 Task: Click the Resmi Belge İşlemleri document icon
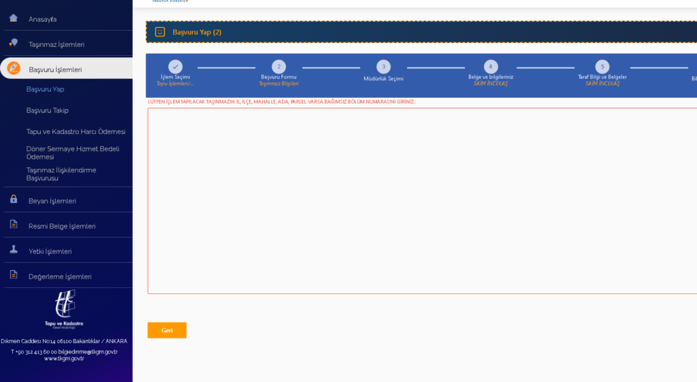14,225
